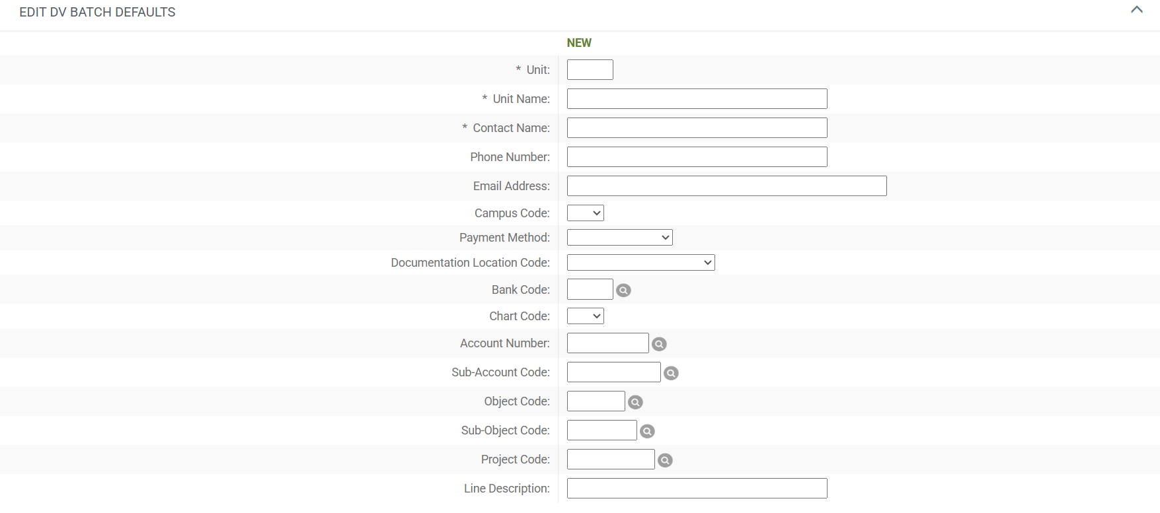
Task: Expand the Payment Method dropdown
Action: [619, 238]
